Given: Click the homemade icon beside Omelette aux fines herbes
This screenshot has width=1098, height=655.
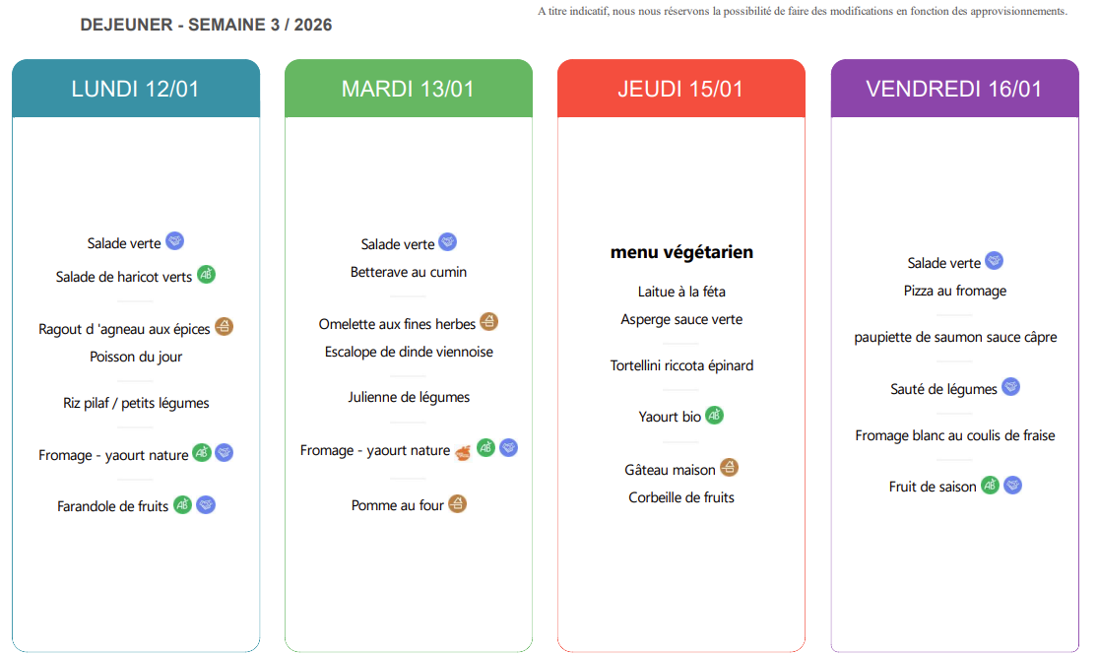Looking at the screenshot, I should coord(489,322).
